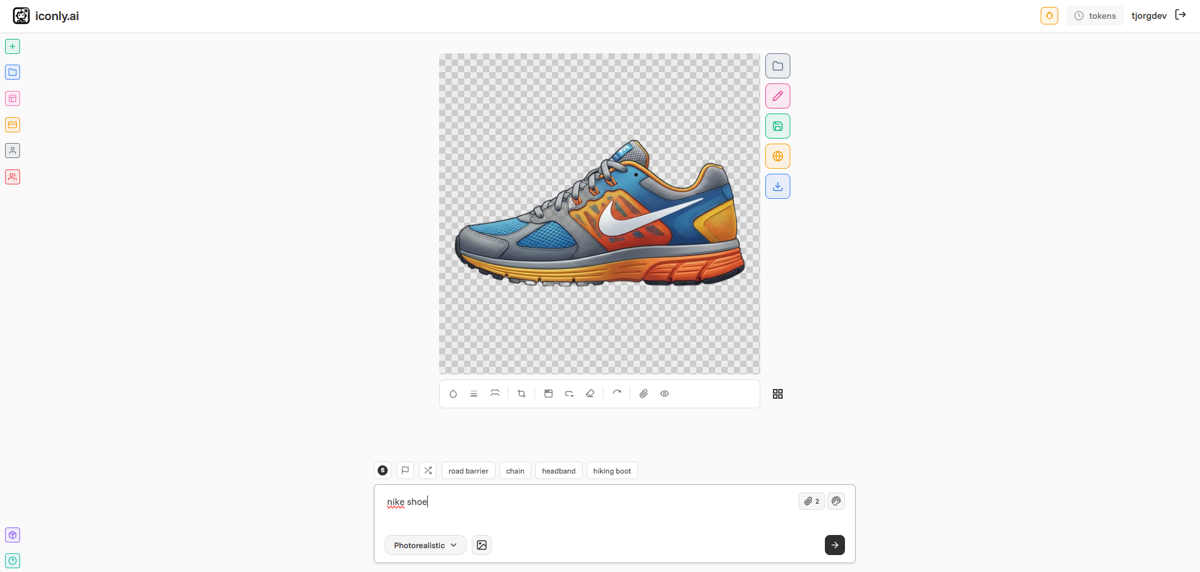Select the crop tool in image toolbar
1200x572 pixels.
(x=521, y=394)
